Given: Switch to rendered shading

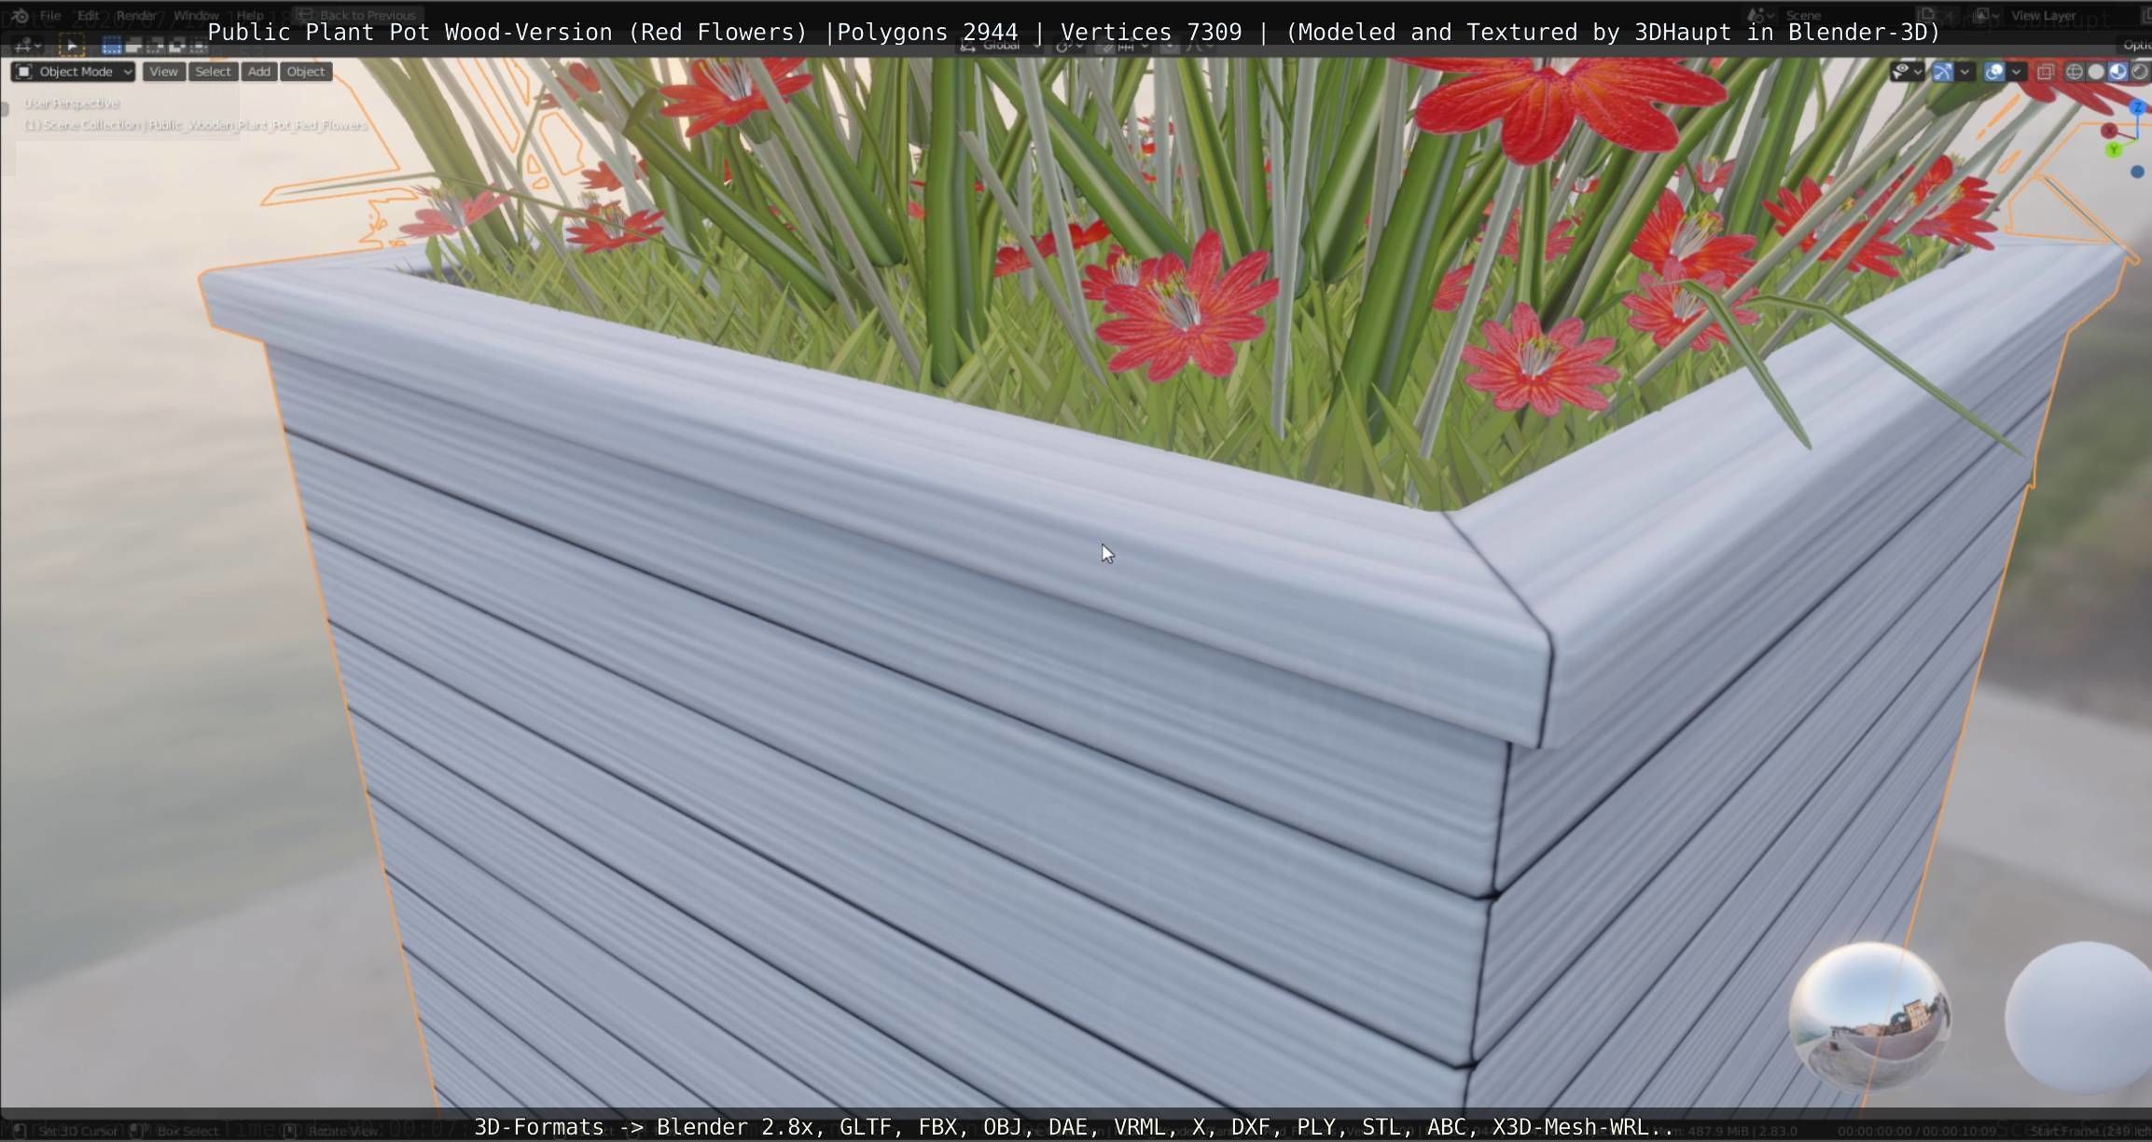Looking at the screenshot, I should point(2140,72).
